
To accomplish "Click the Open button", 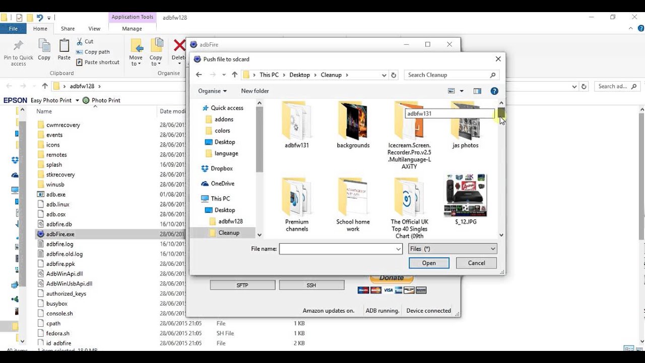I will pyautogui.click(x=429, y=263).
